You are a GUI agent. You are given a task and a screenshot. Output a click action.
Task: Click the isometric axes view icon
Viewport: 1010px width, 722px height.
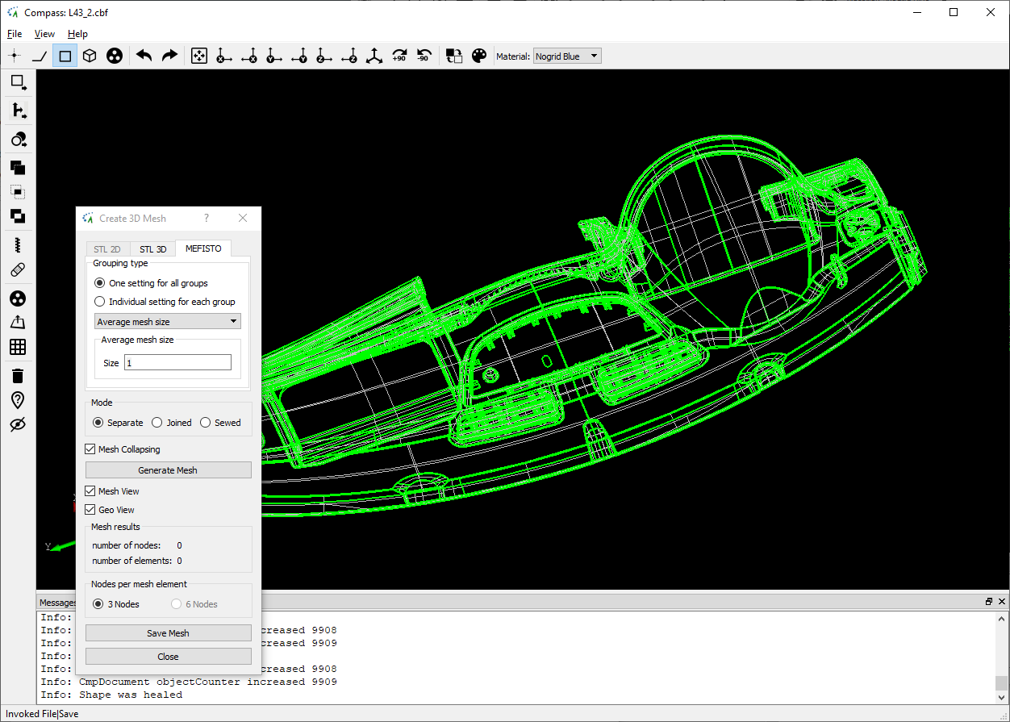[374, 56]
